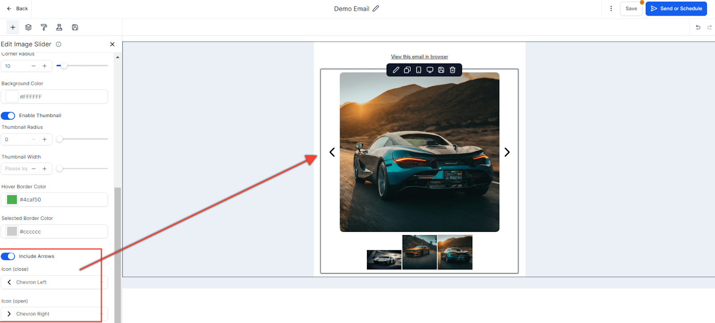This screenshot has height=323, width=715.
Task: Click the slider's previous left arrow
Action: (332, 152)
